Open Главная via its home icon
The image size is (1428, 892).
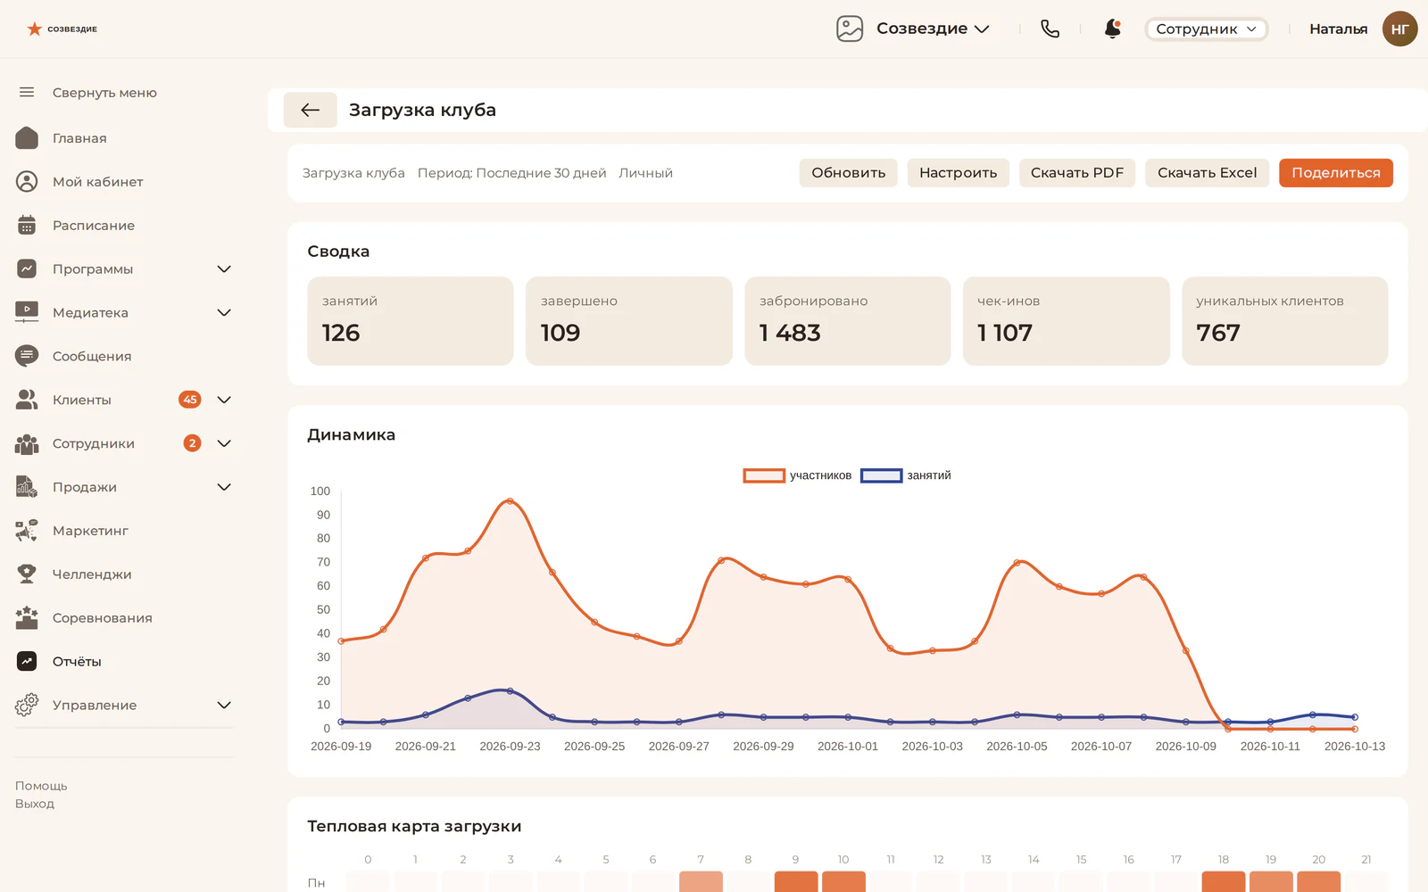(27, 137)
